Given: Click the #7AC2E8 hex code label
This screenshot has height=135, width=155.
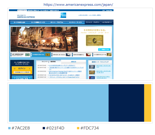Looking at the screenshot, I should (x=21, y=128).
